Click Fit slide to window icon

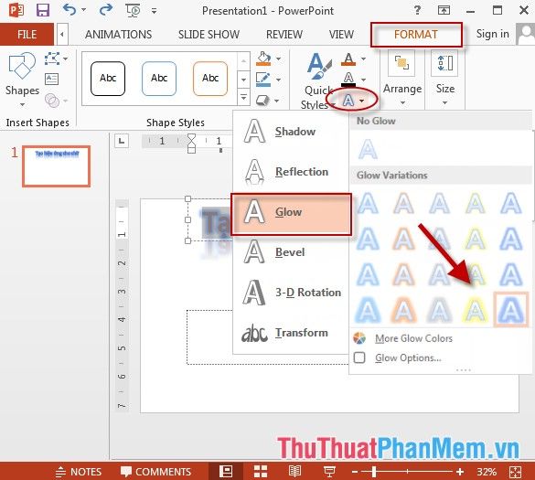(515, 472)
